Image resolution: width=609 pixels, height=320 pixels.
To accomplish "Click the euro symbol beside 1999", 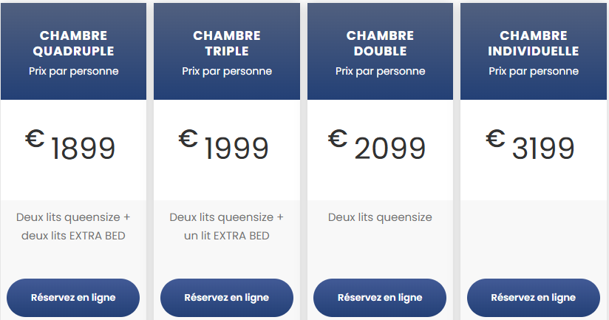I will coord(188,138).
